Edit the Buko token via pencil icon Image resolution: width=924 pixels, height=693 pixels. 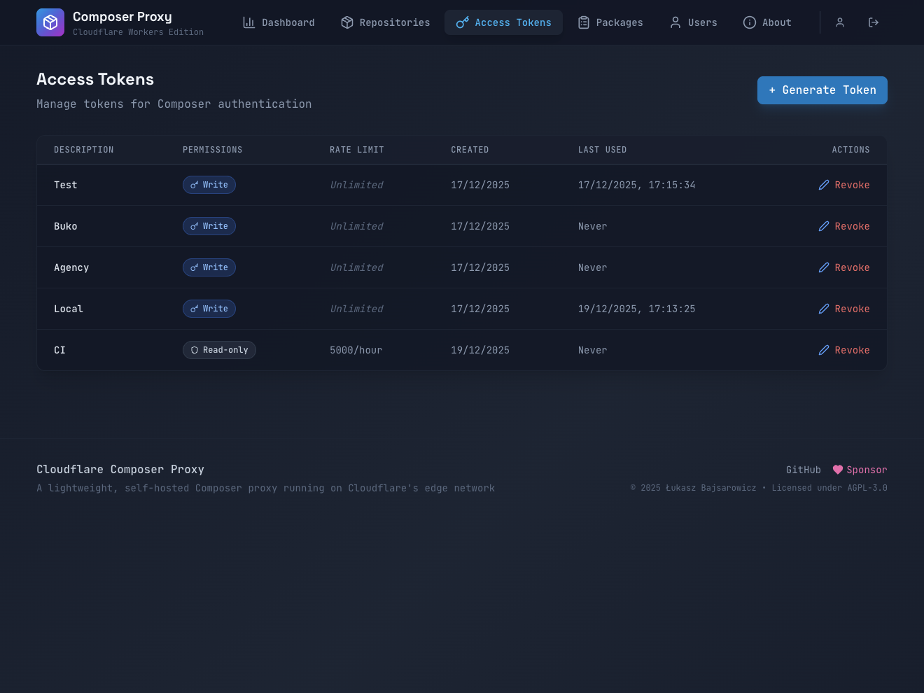tap(824, 226)
